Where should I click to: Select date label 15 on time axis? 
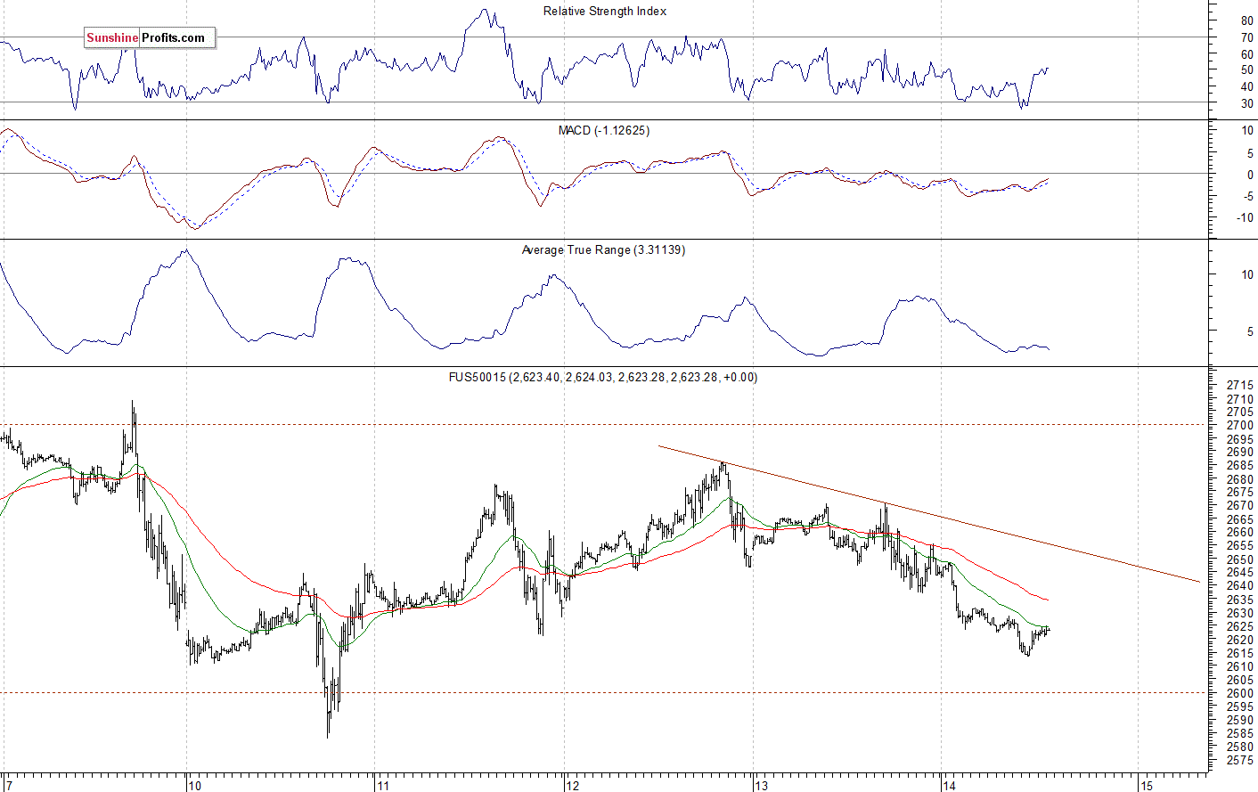point(1147,786)
